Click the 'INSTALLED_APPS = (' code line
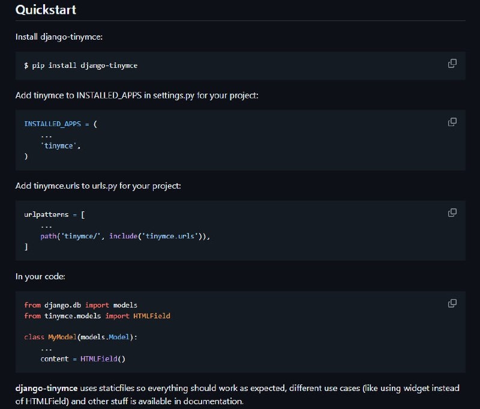 click(x=61, y=124)
